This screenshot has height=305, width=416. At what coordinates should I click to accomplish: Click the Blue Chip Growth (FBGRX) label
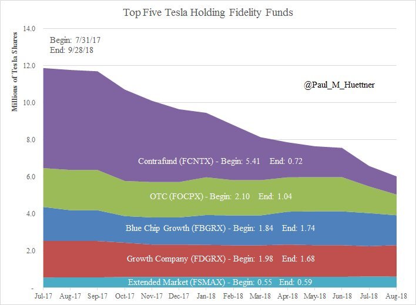[220, 228]
